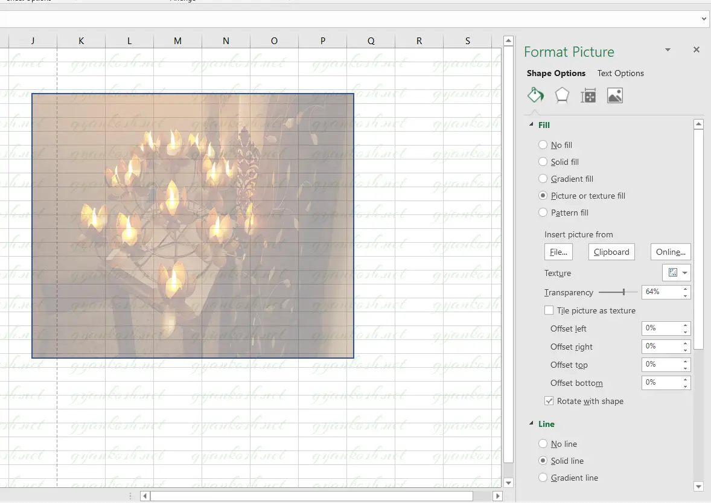Click the worksheet vertical scroll down arrow
This screenshot has height=503, width=711.
coord(508,483)
